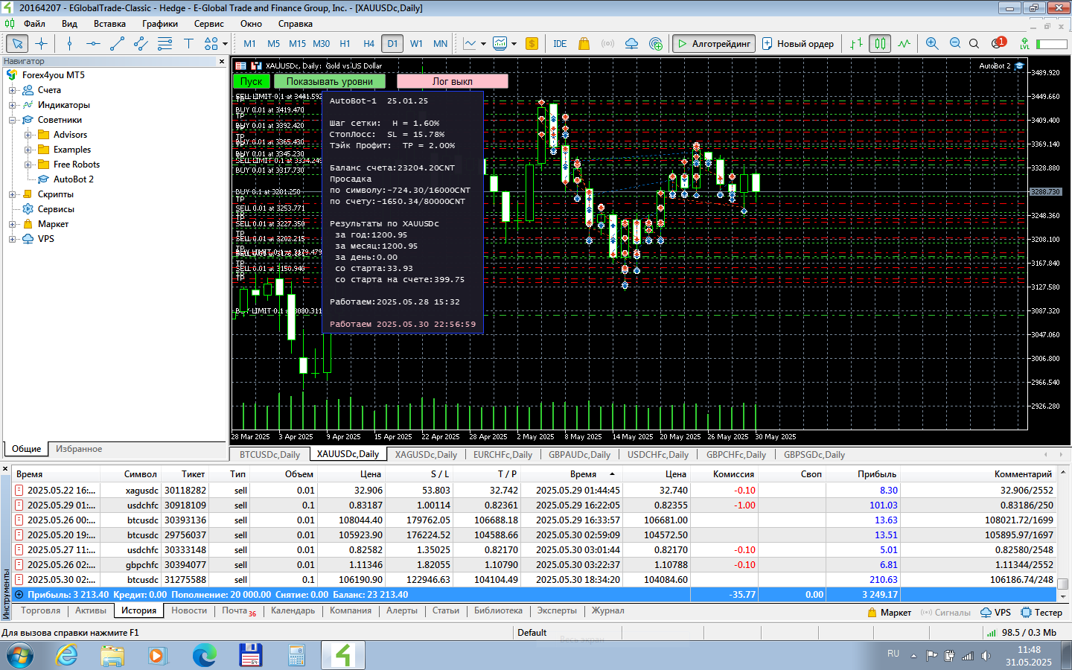Viewport: 1072px width, 670px height.
Task: Click the pink Лог выкл button
Action: pos(453,81)
